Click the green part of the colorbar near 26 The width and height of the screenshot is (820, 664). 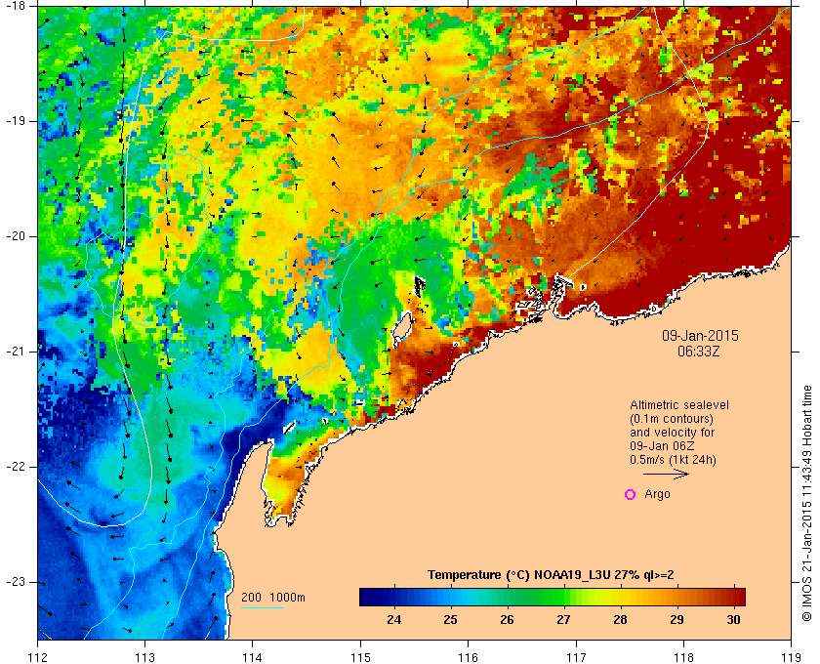tap(507, 597)
